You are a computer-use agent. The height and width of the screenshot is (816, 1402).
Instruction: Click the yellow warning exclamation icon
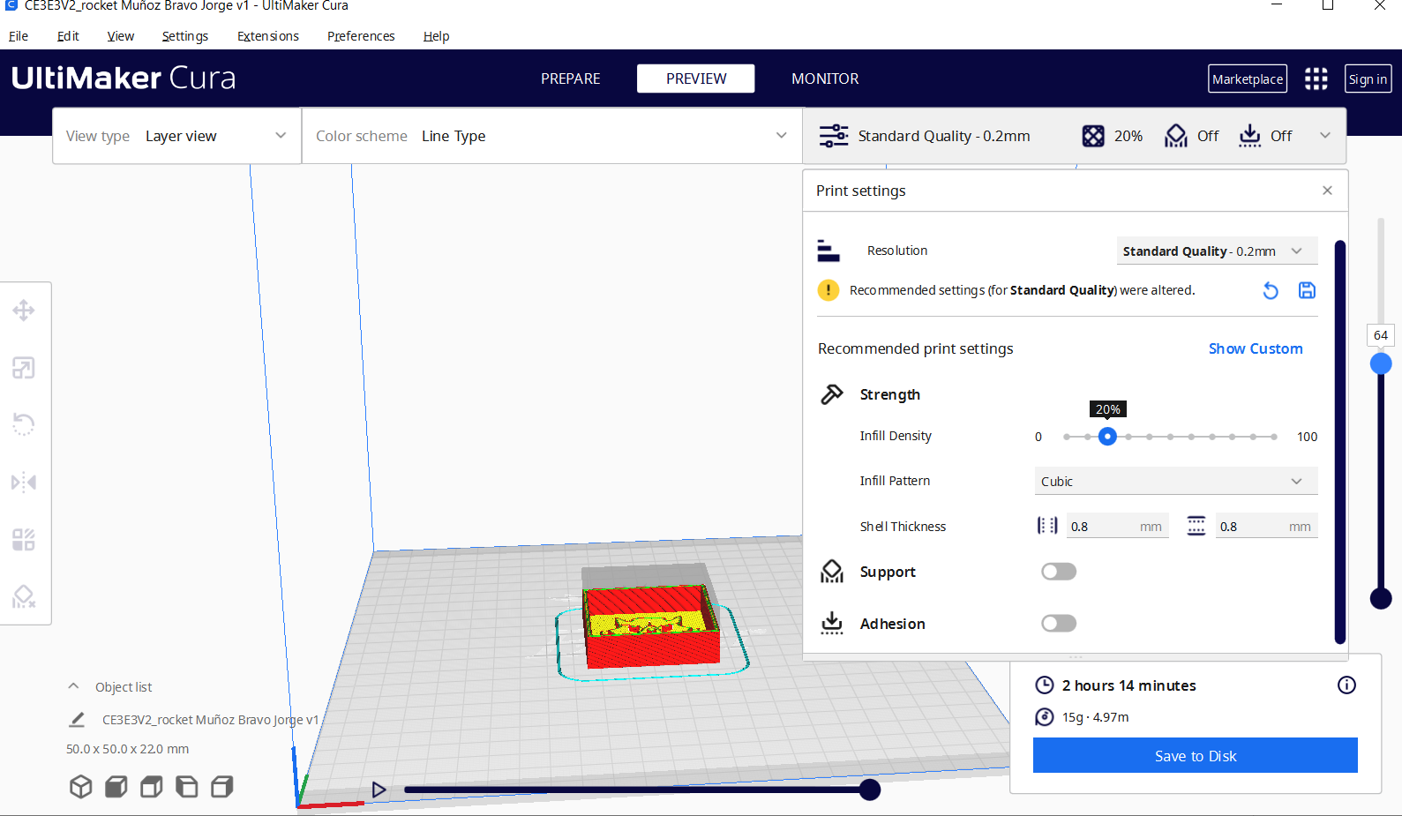(x=828, y=290)
